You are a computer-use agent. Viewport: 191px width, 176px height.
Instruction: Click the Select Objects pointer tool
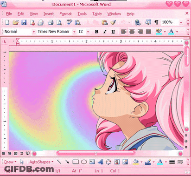[22, 162]
